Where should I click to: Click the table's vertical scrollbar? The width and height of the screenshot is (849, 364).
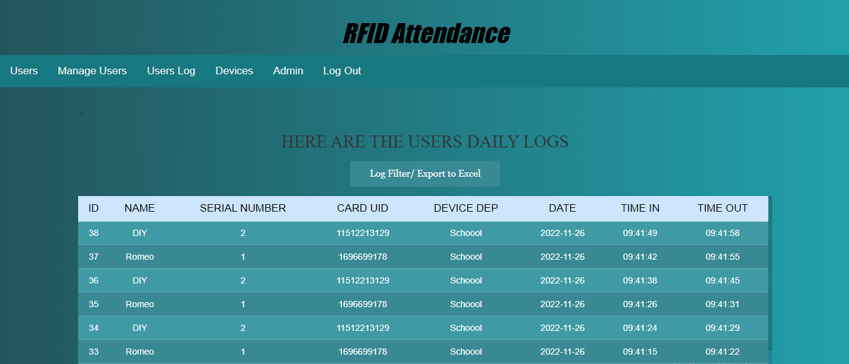tap(770, 275)
